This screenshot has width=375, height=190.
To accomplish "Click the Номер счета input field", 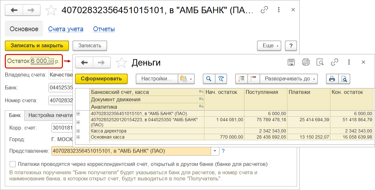I will coord(61,100).
